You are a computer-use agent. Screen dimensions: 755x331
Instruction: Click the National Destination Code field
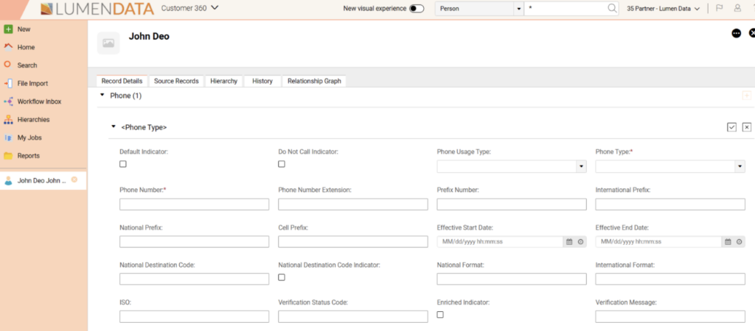coord(194,279)
